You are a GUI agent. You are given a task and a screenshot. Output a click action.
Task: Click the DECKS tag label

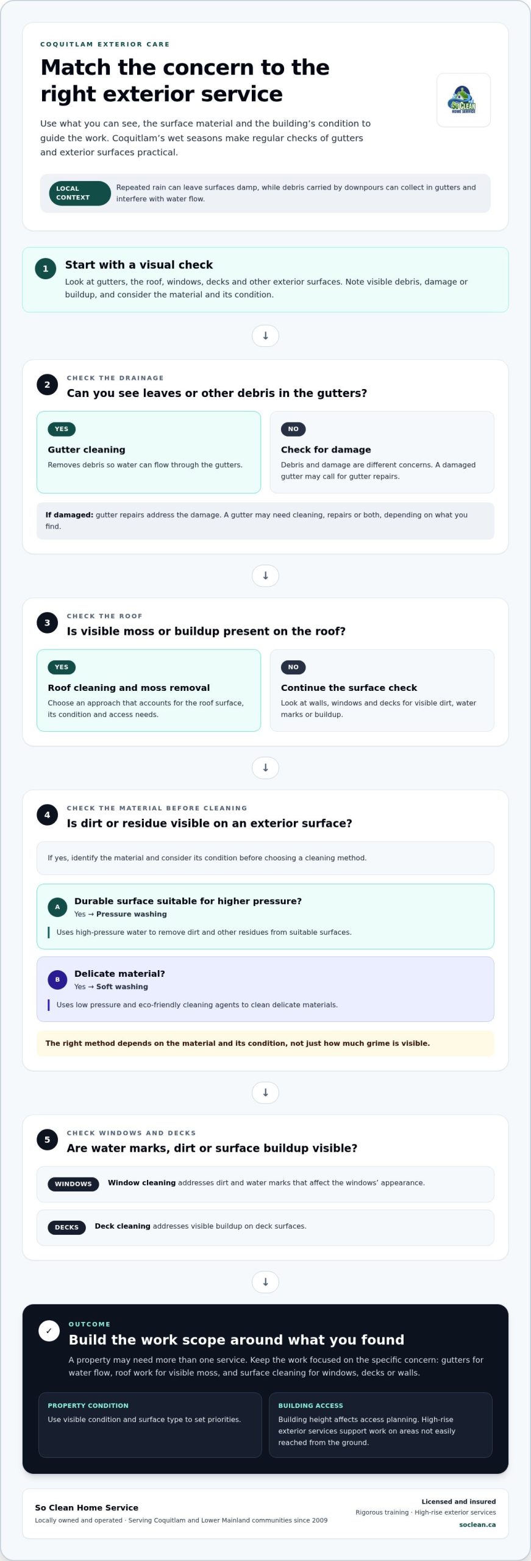(66, 1227)
